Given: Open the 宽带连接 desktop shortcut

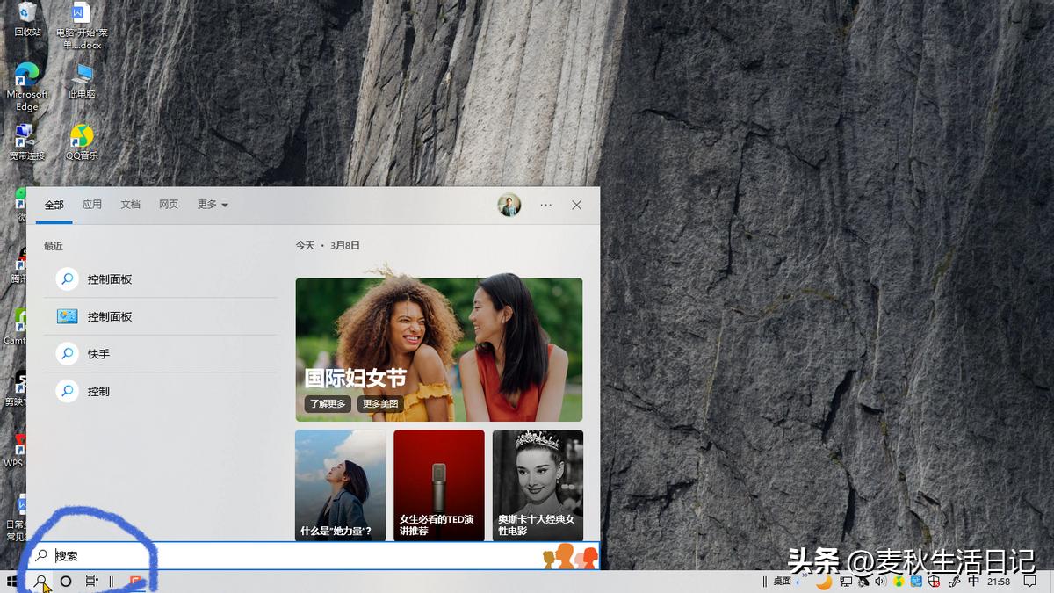Looking at the screenshot, I should point(26,142).
